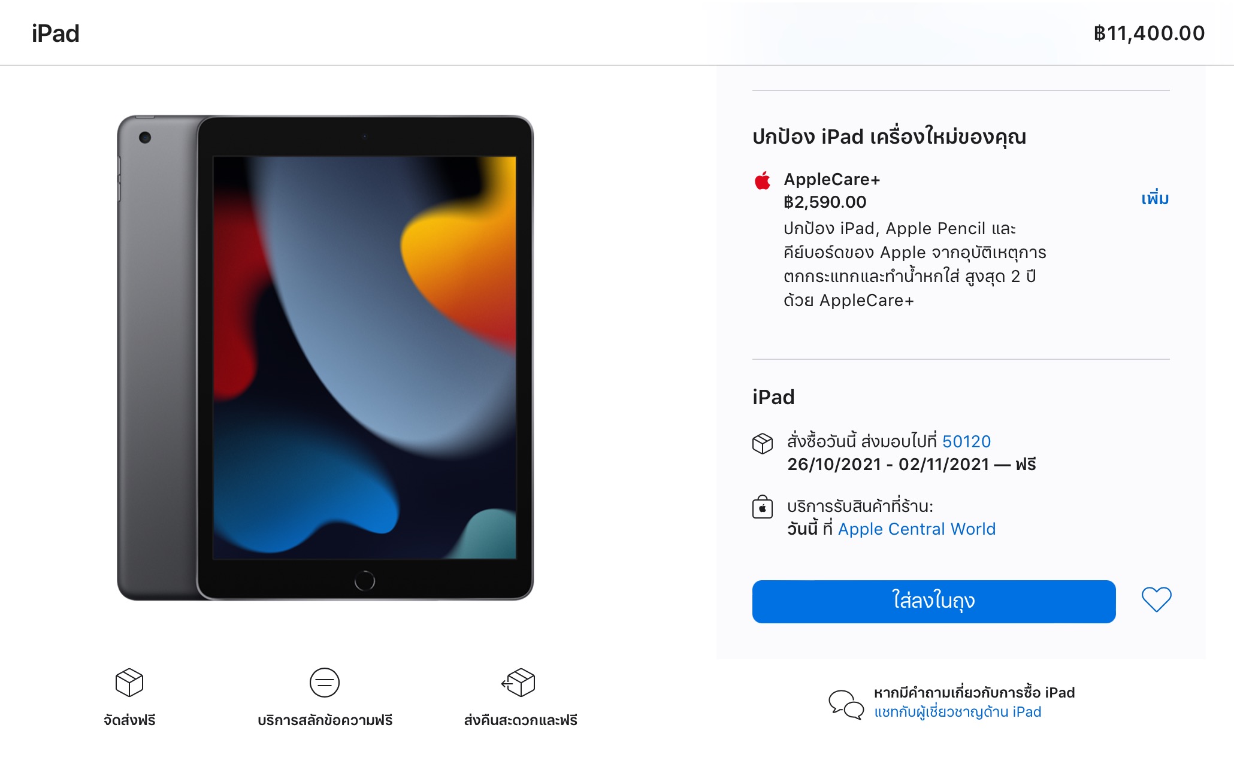Chat with an iPad specialist link
The image size is (1234, 776).
[x=958, y=712]
